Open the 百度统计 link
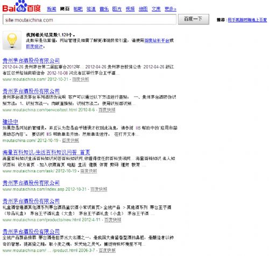 (34, 46)
